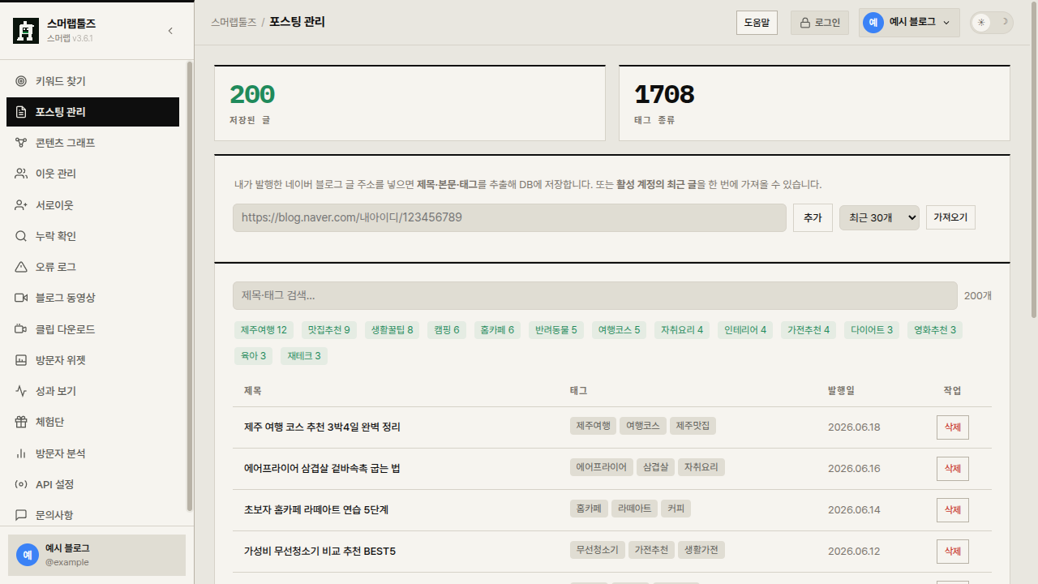1038x584 pixels.
Task: Click the 스머랩툴즈 breadcrumb link
Action: click(x=234, y=22)
